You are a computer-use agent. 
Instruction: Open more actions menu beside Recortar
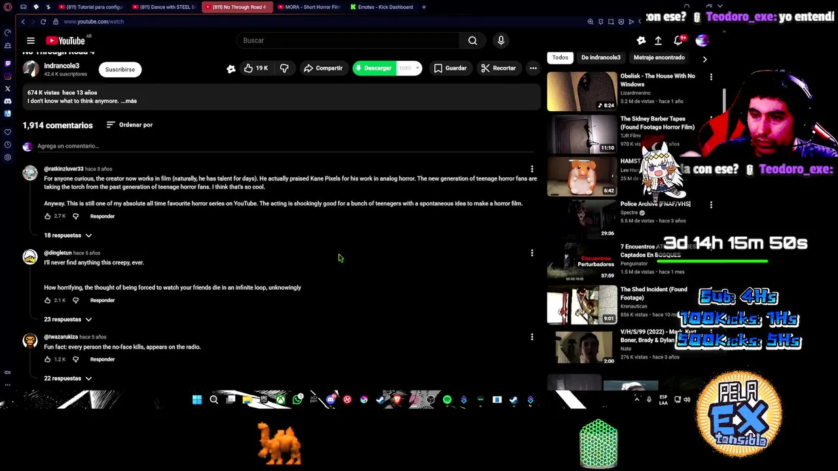(x=533, y=68)
